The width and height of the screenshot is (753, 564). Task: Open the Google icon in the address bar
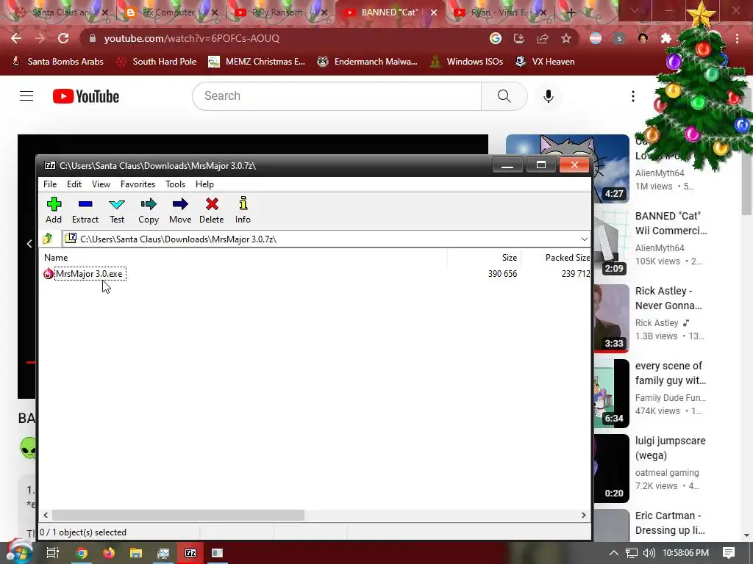496,38
